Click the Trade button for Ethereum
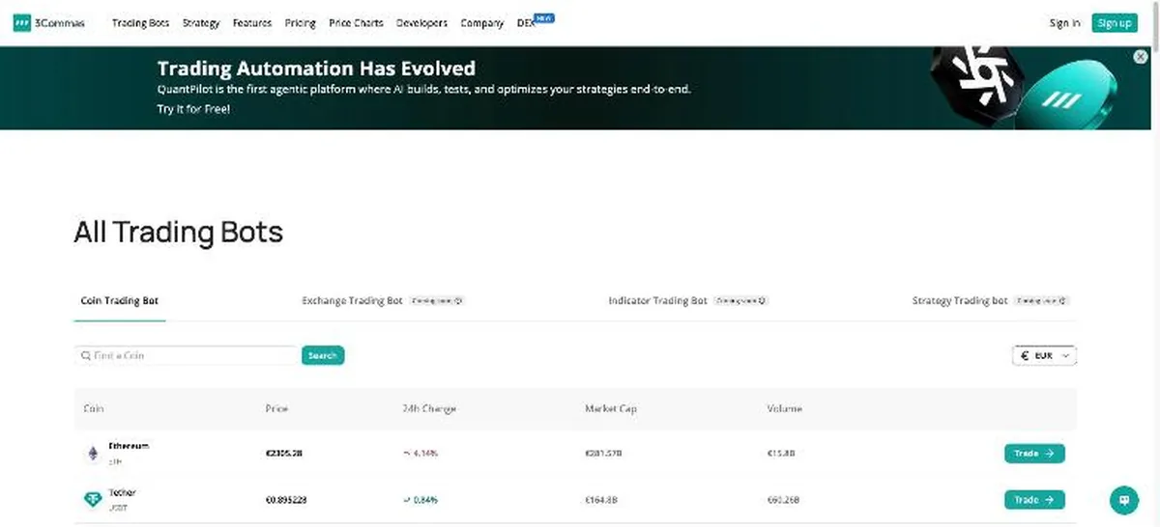Viewport: 1160px width, 527px height. (1034, 453)
